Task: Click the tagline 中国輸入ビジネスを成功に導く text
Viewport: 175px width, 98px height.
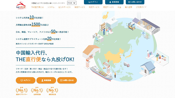Action: click(x=48, y=3)
